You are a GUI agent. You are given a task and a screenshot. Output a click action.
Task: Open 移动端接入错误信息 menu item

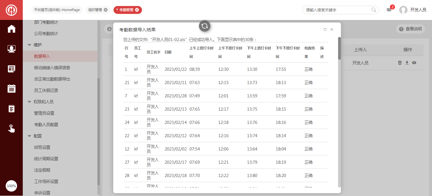(52, 68)
